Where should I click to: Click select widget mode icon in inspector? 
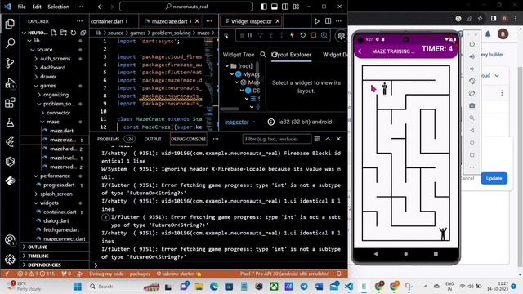[x=226, y=36]
